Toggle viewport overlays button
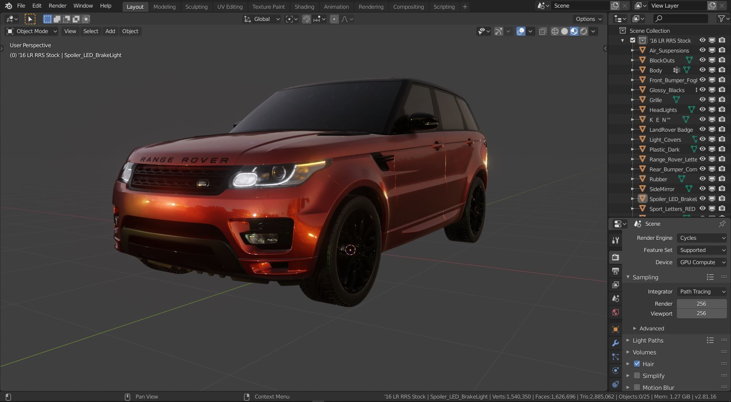The width and height of the screenshot is (731, 402). (520, 31)
